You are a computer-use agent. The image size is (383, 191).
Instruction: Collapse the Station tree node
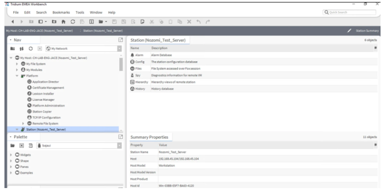pyautogui.click(x=17, y=129)
